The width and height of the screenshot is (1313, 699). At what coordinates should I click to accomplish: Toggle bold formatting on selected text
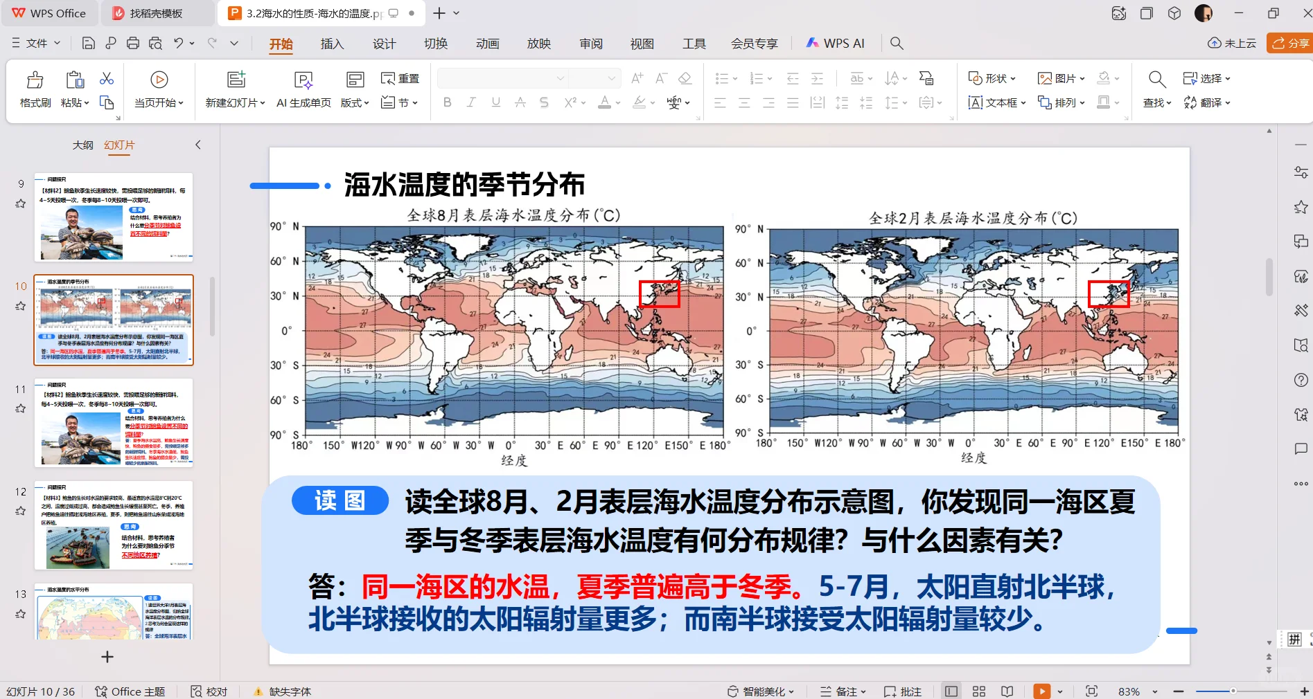point(447,102)
